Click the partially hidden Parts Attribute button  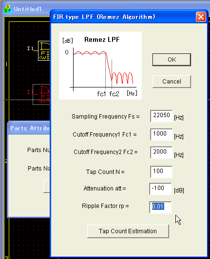(47, 186)
